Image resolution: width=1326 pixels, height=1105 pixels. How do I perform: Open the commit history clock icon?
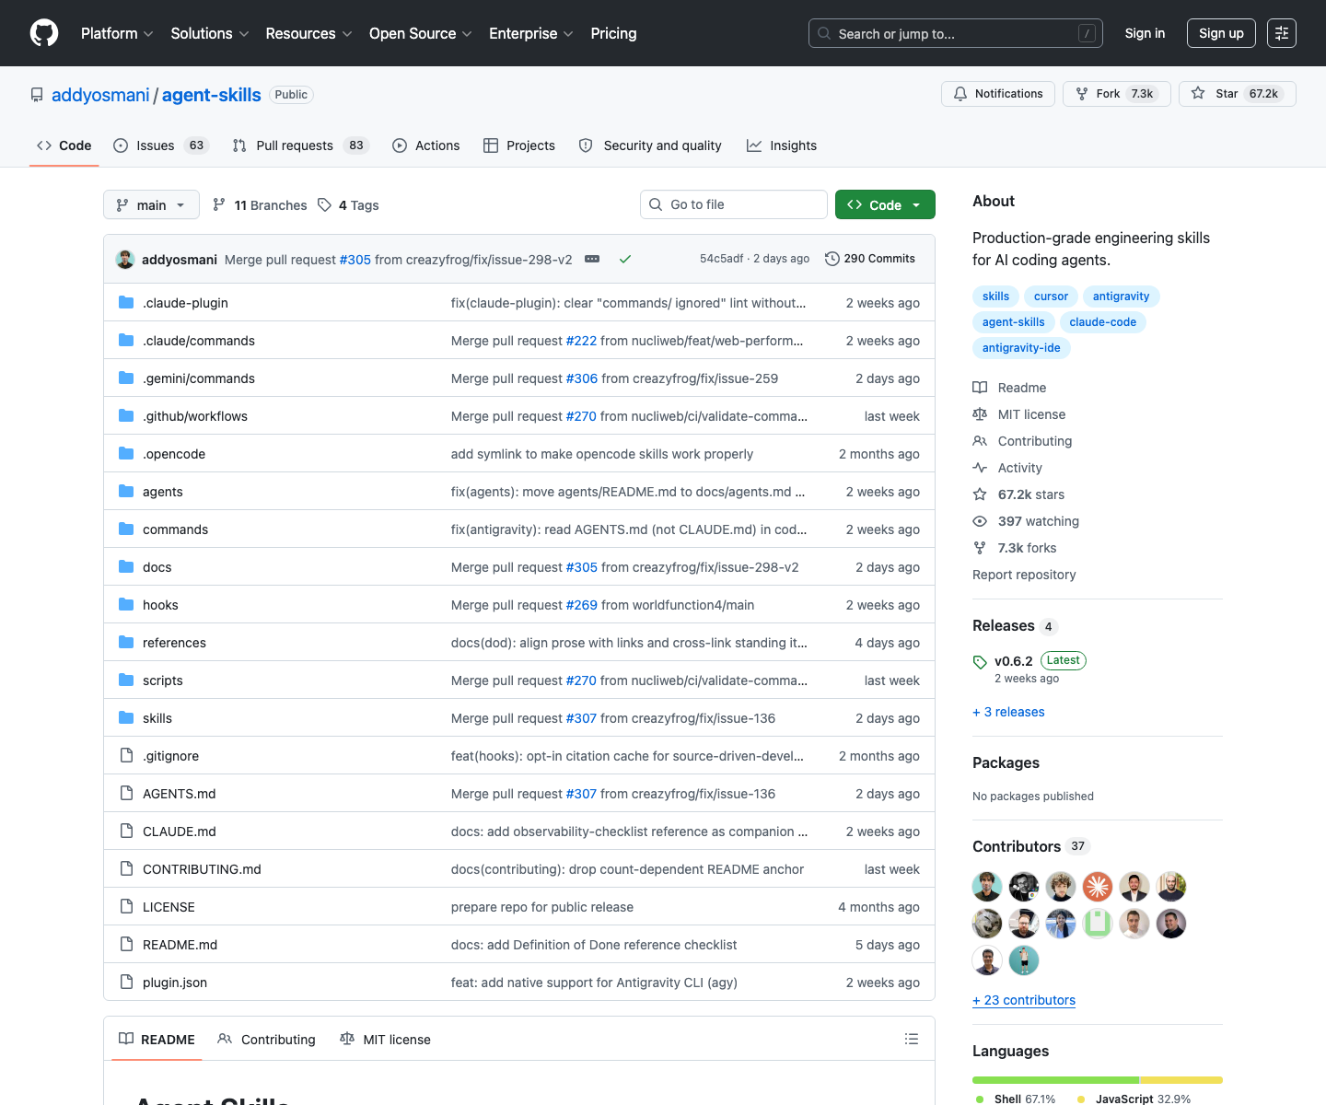point(832,259)
